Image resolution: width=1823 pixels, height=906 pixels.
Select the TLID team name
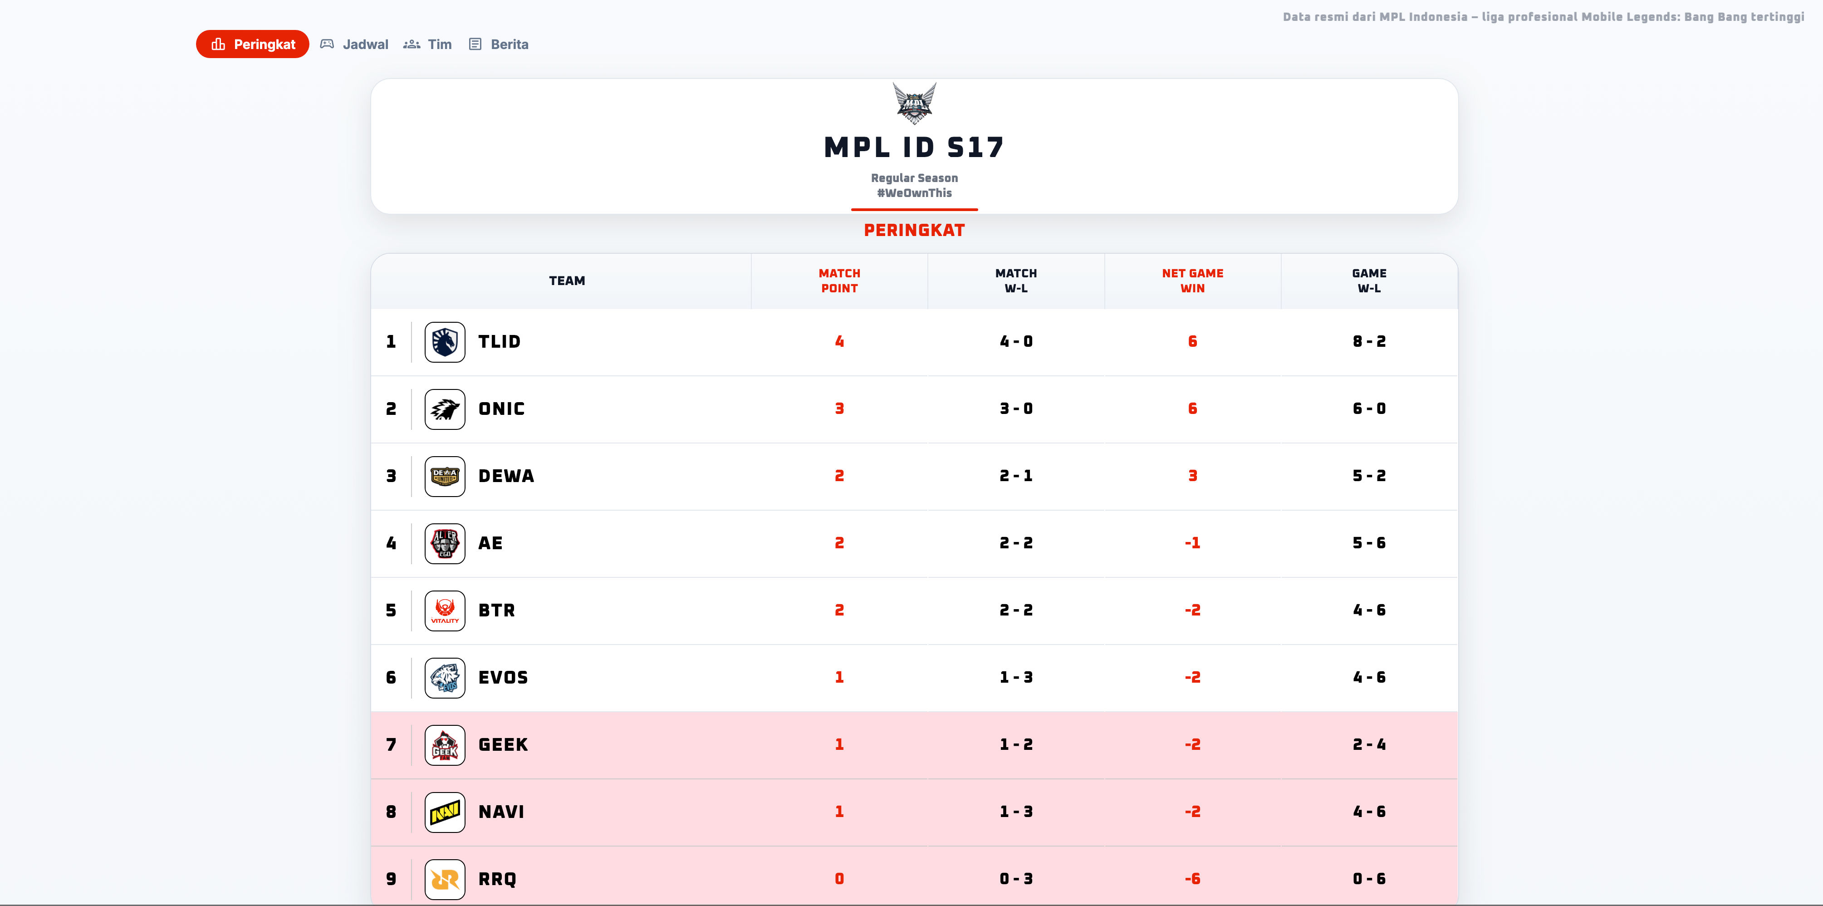coord(500,342)
